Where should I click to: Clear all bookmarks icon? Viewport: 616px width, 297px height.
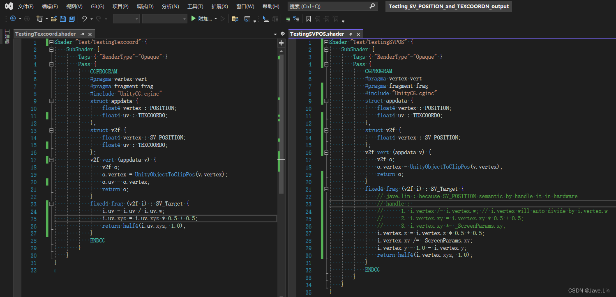tap(336, 18)
